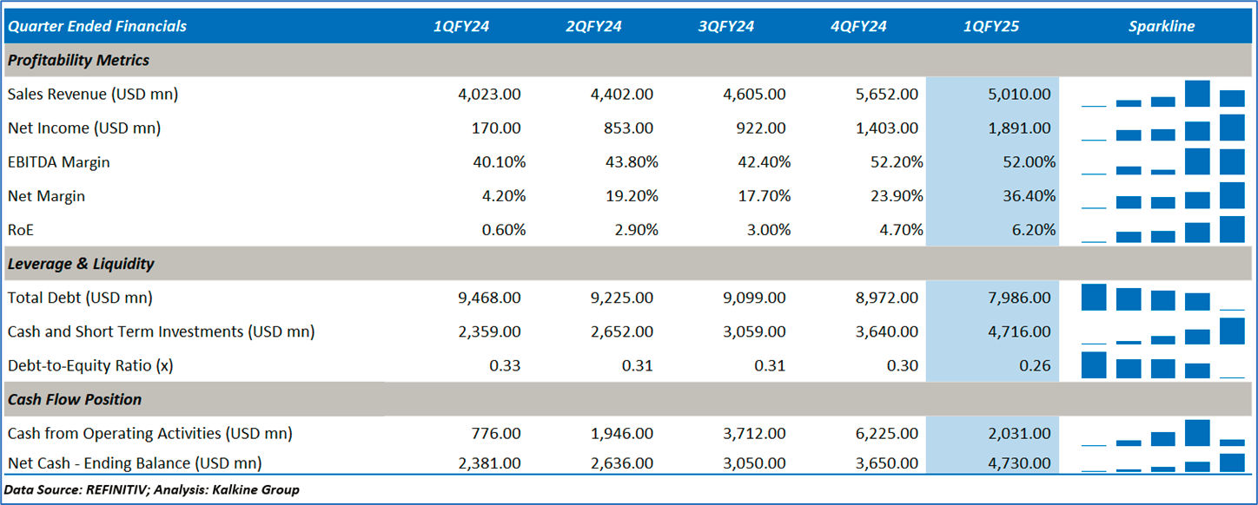Image resolution: width=1258 pixels, height=505 pixels.
Task: Click the 1QFY25 Sales Revenue value 5,010.00
Action: click(1017, 94)
